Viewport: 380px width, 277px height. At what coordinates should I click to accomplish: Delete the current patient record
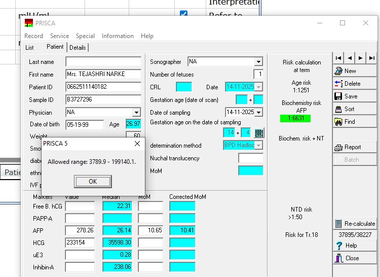[354, 84]
